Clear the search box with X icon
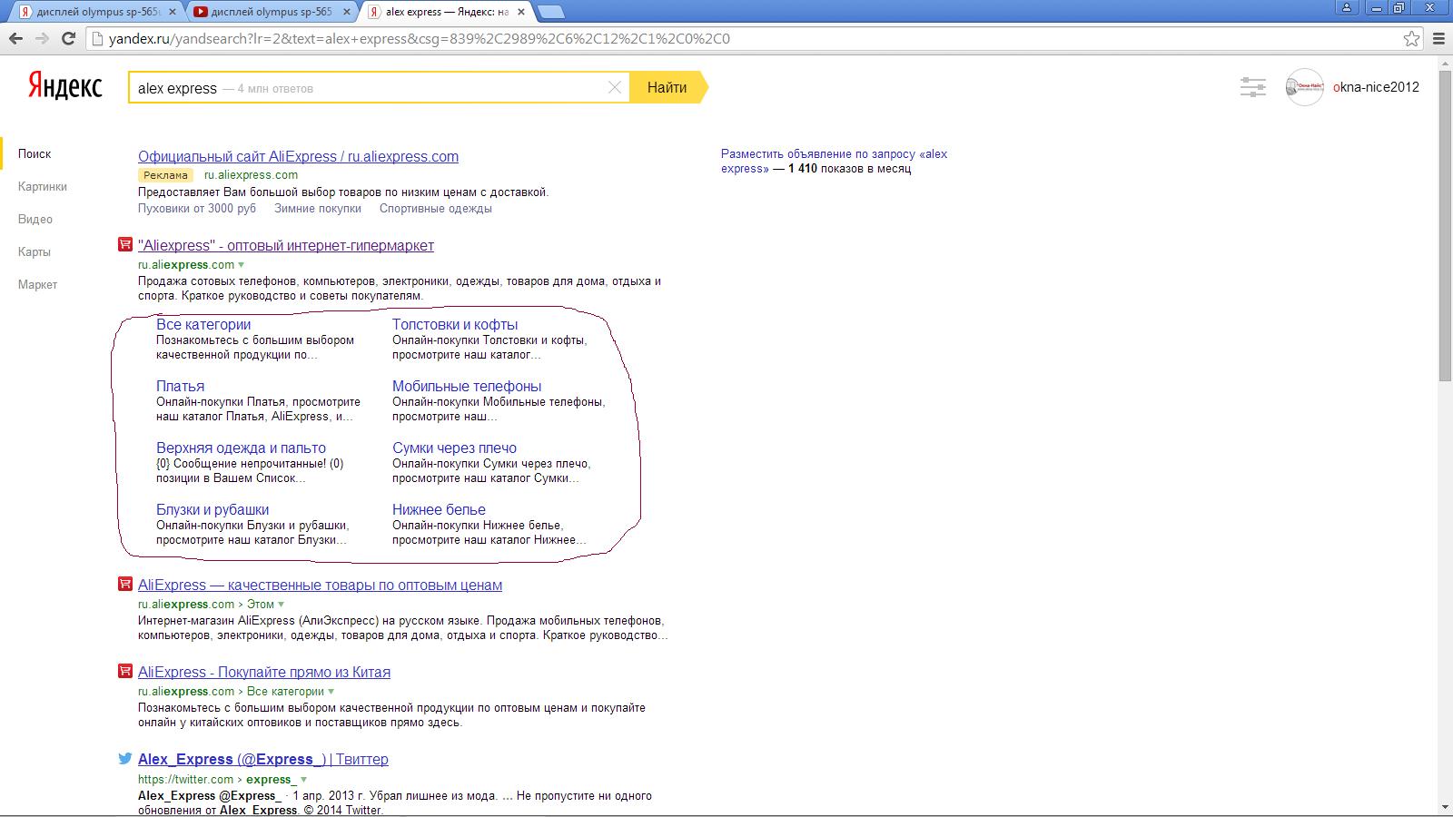The image size is (1453, 817). coord(615,87)
